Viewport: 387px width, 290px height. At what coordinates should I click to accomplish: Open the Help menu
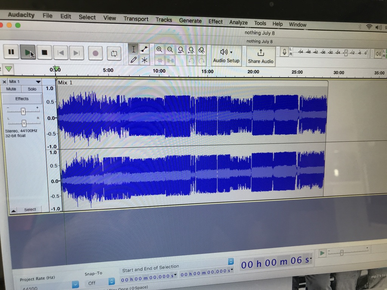coord(278,24)
